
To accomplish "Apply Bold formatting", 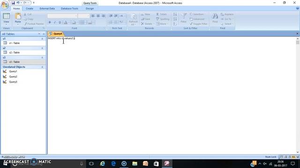I will 50,22.
